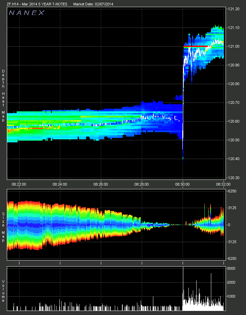Click the 3000 volume axis label
The width and height of the screenshot is (246, 315).
pos(231,269)
